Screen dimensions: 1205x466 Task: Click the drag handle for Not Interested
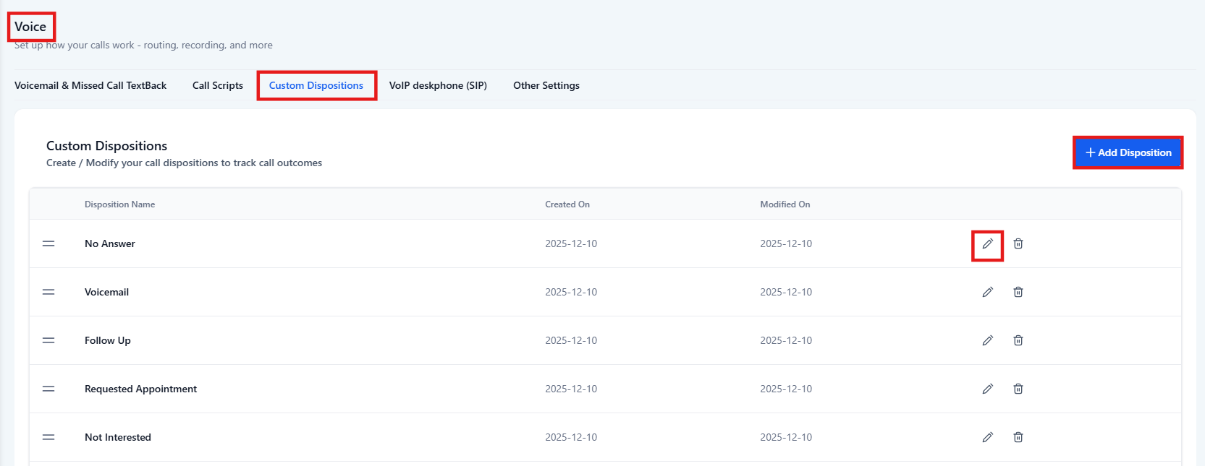pos(48,438)
